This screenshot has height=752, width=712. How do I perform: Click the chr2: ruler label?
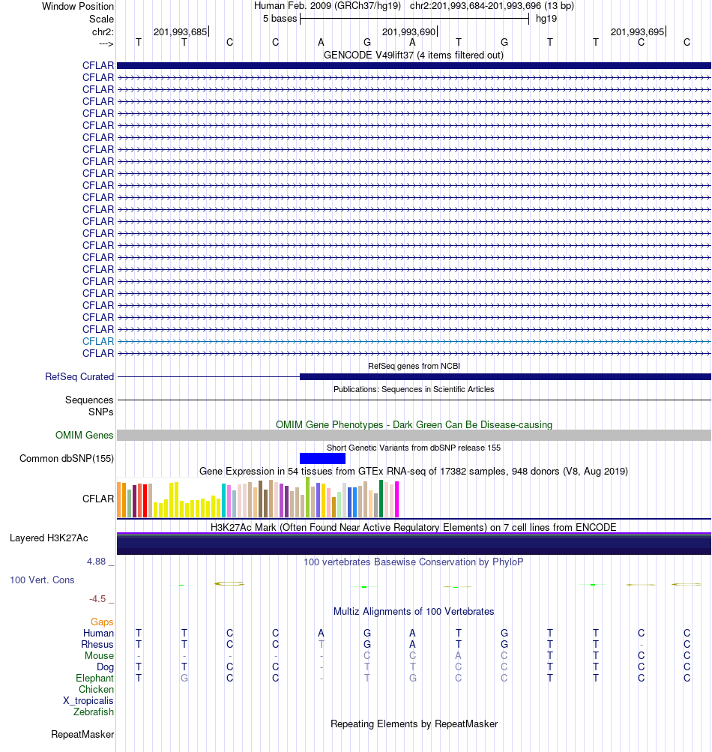(103, 31)
